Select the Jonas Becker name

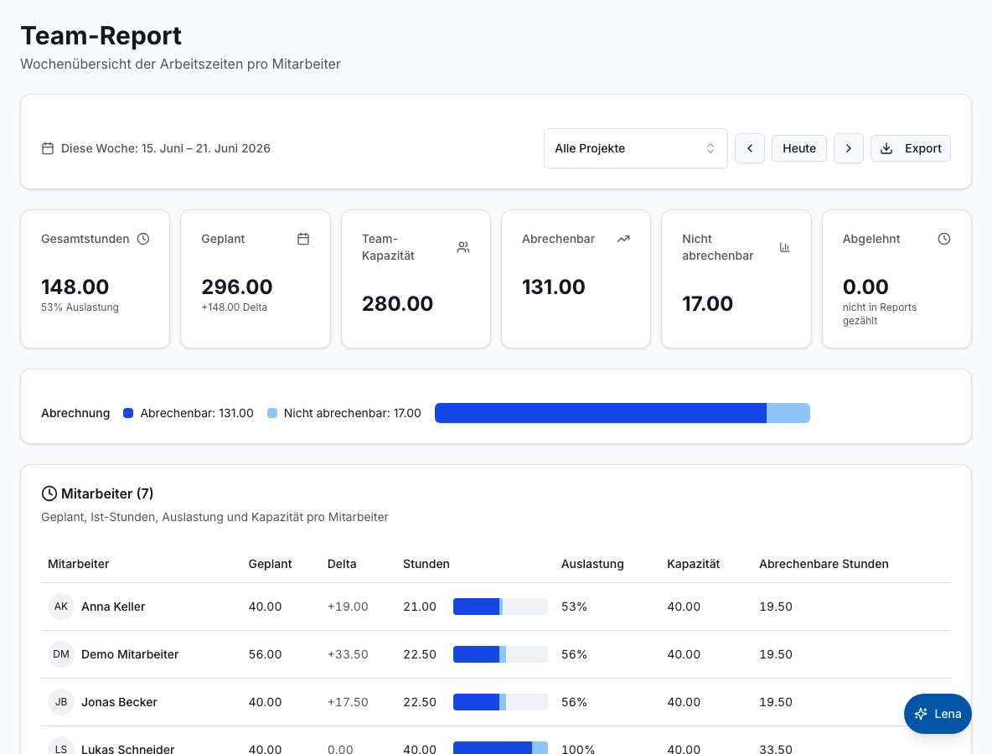pos(120,702)
